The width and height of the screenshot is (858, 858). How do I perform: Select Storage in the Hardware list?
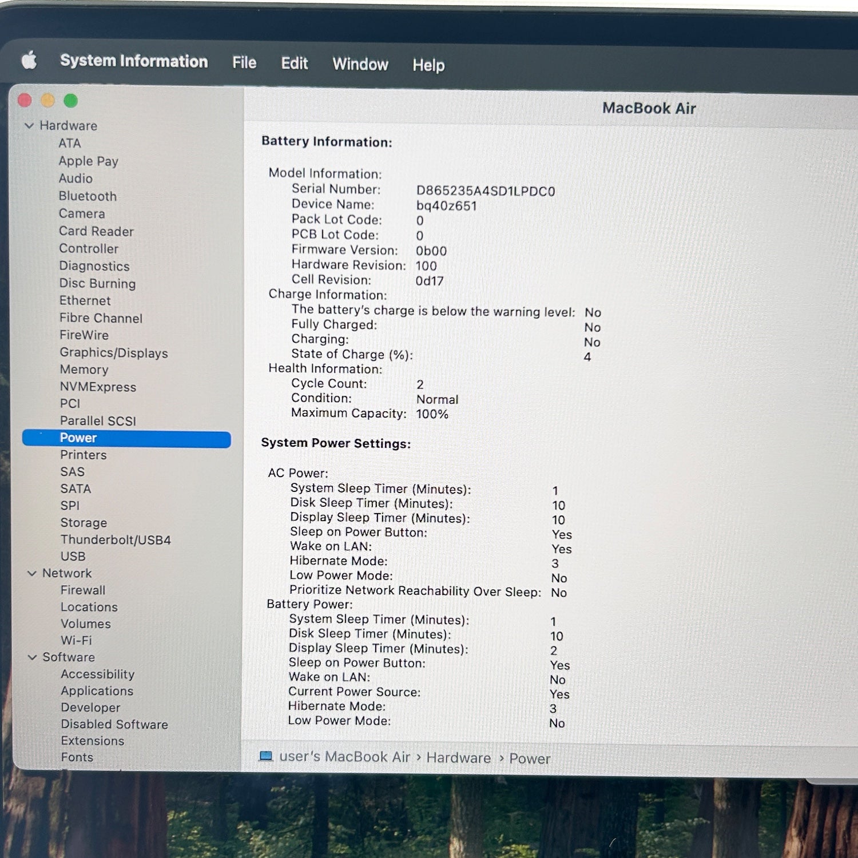point(84,523)
